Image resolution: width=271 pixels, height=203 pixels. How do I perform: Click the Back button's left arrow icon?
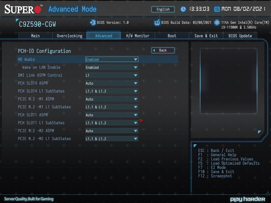[x=154, y=50]
